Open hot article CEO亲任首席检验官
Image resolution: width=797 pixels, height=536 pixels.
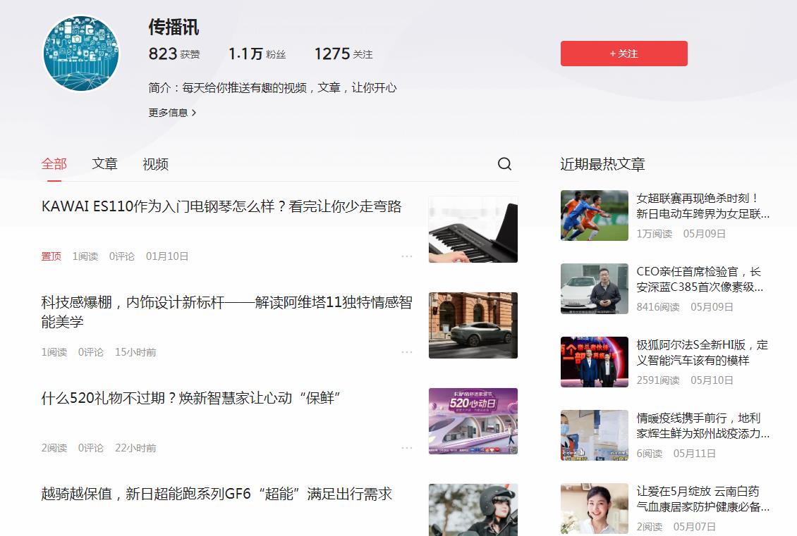point(700,279)
